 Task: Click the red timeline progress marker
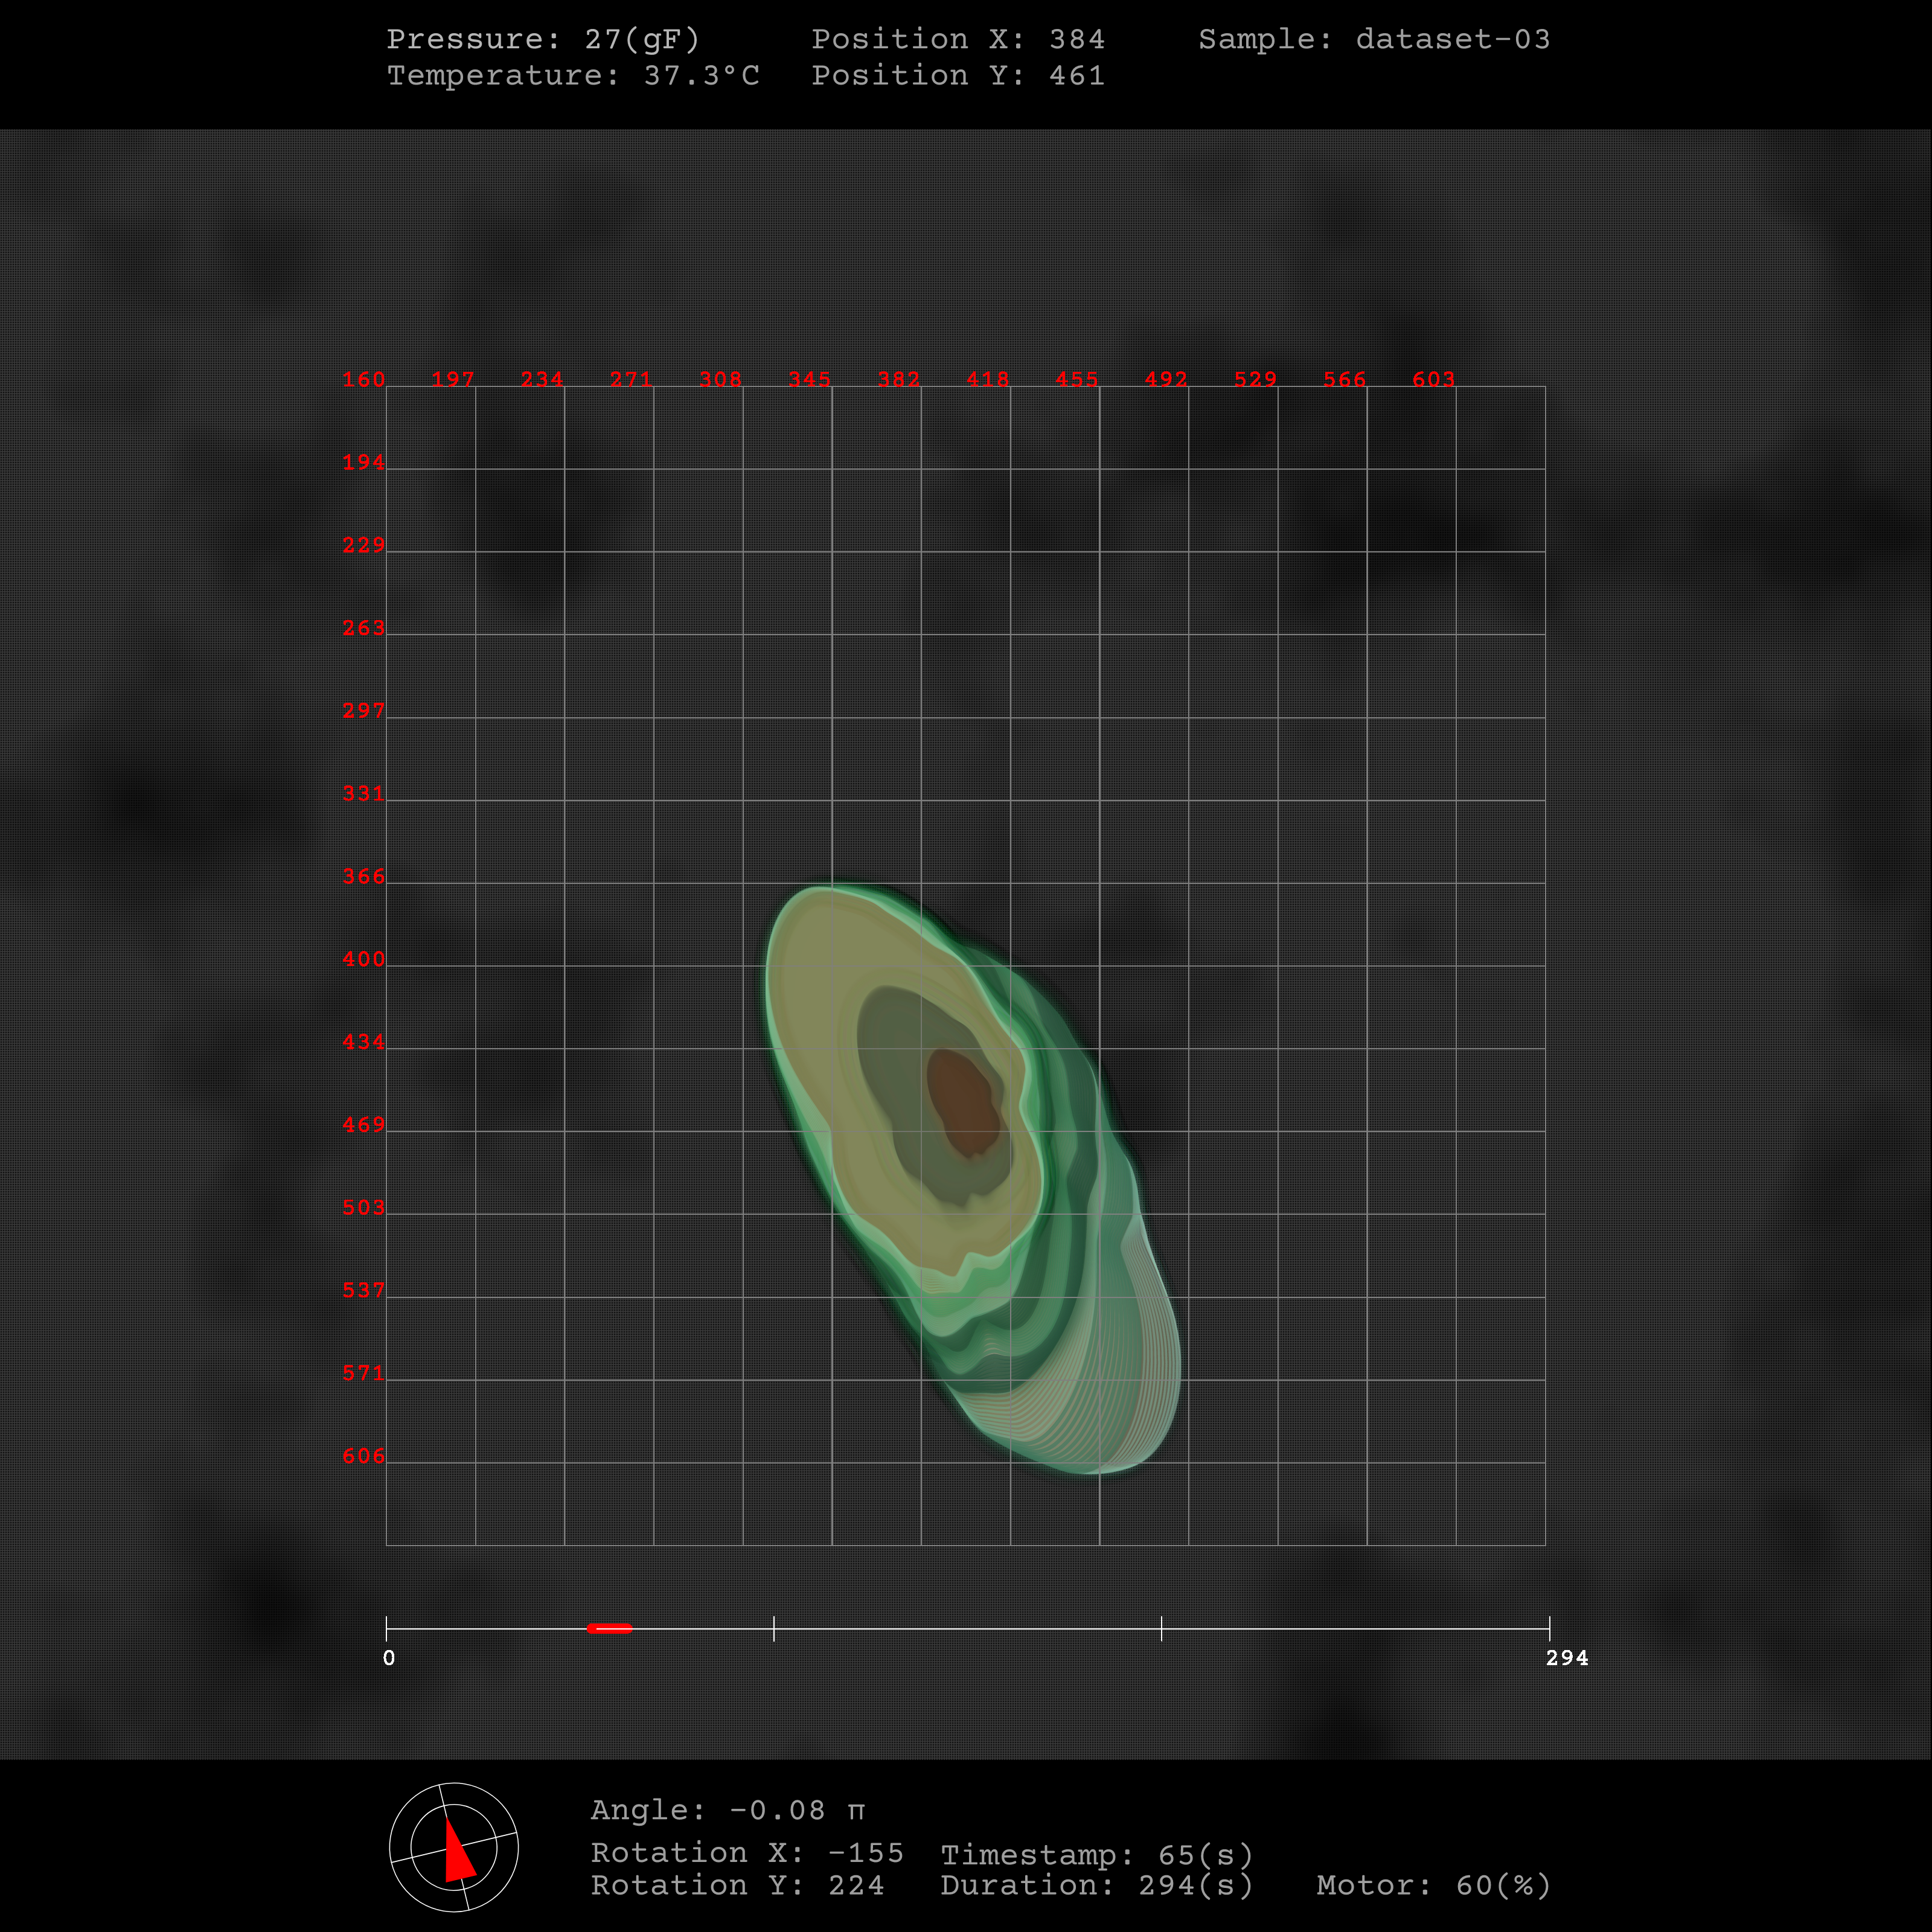[609, 1628]
